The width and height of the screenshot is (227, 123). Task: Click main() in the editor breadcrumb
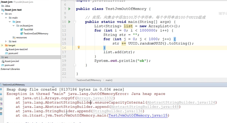pyautogui.click(x=109, y=80)
